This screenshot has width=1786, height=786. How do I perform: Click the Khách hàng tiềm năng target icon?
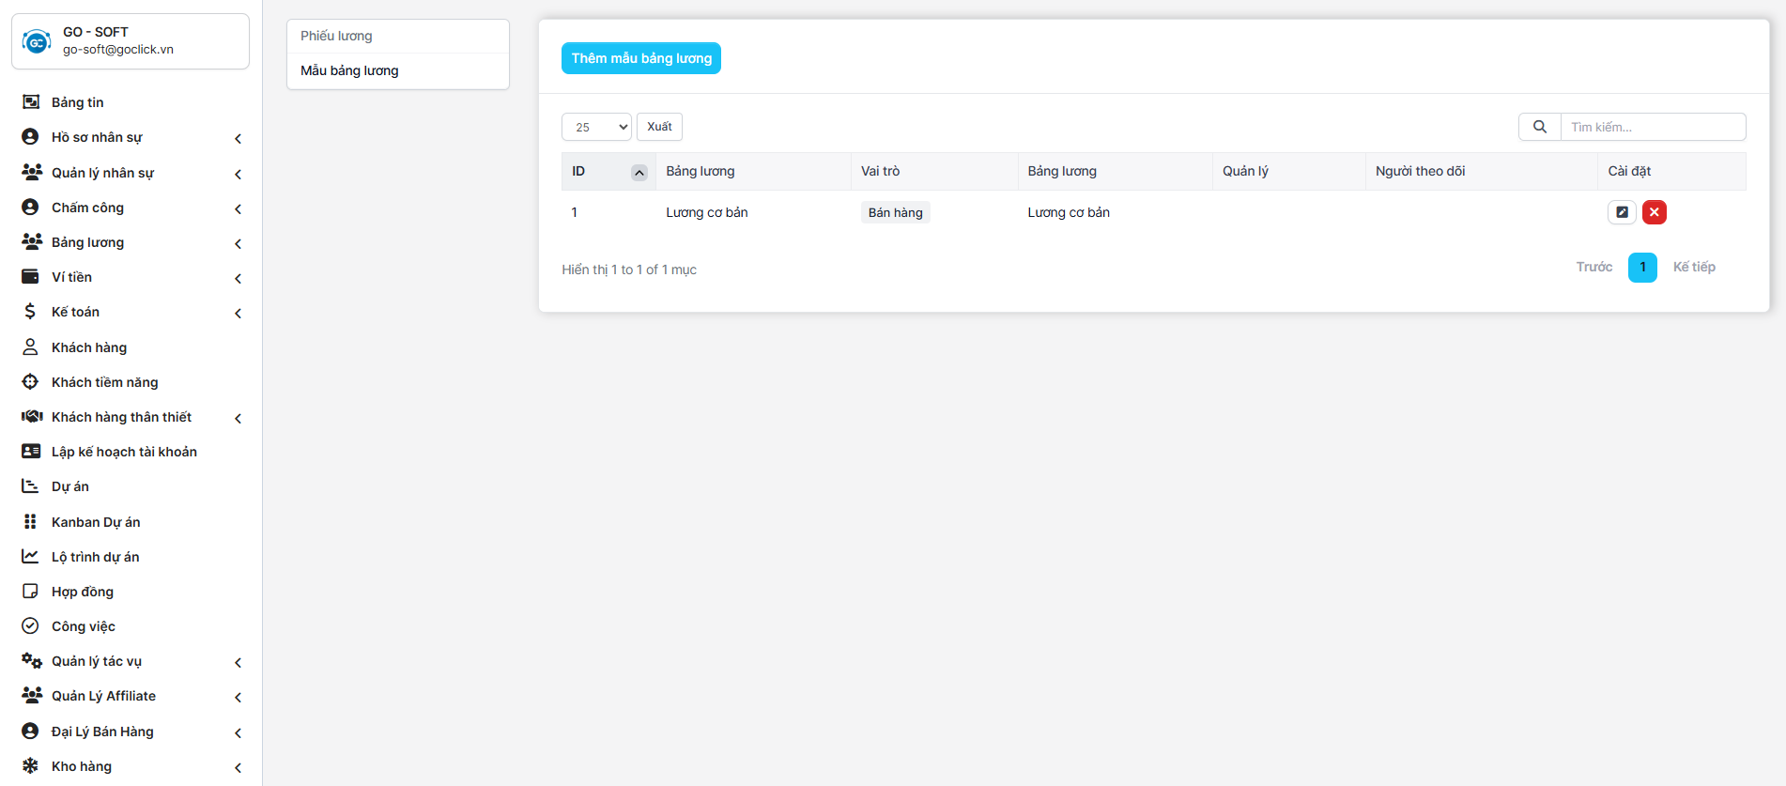(x=30, y=382)
